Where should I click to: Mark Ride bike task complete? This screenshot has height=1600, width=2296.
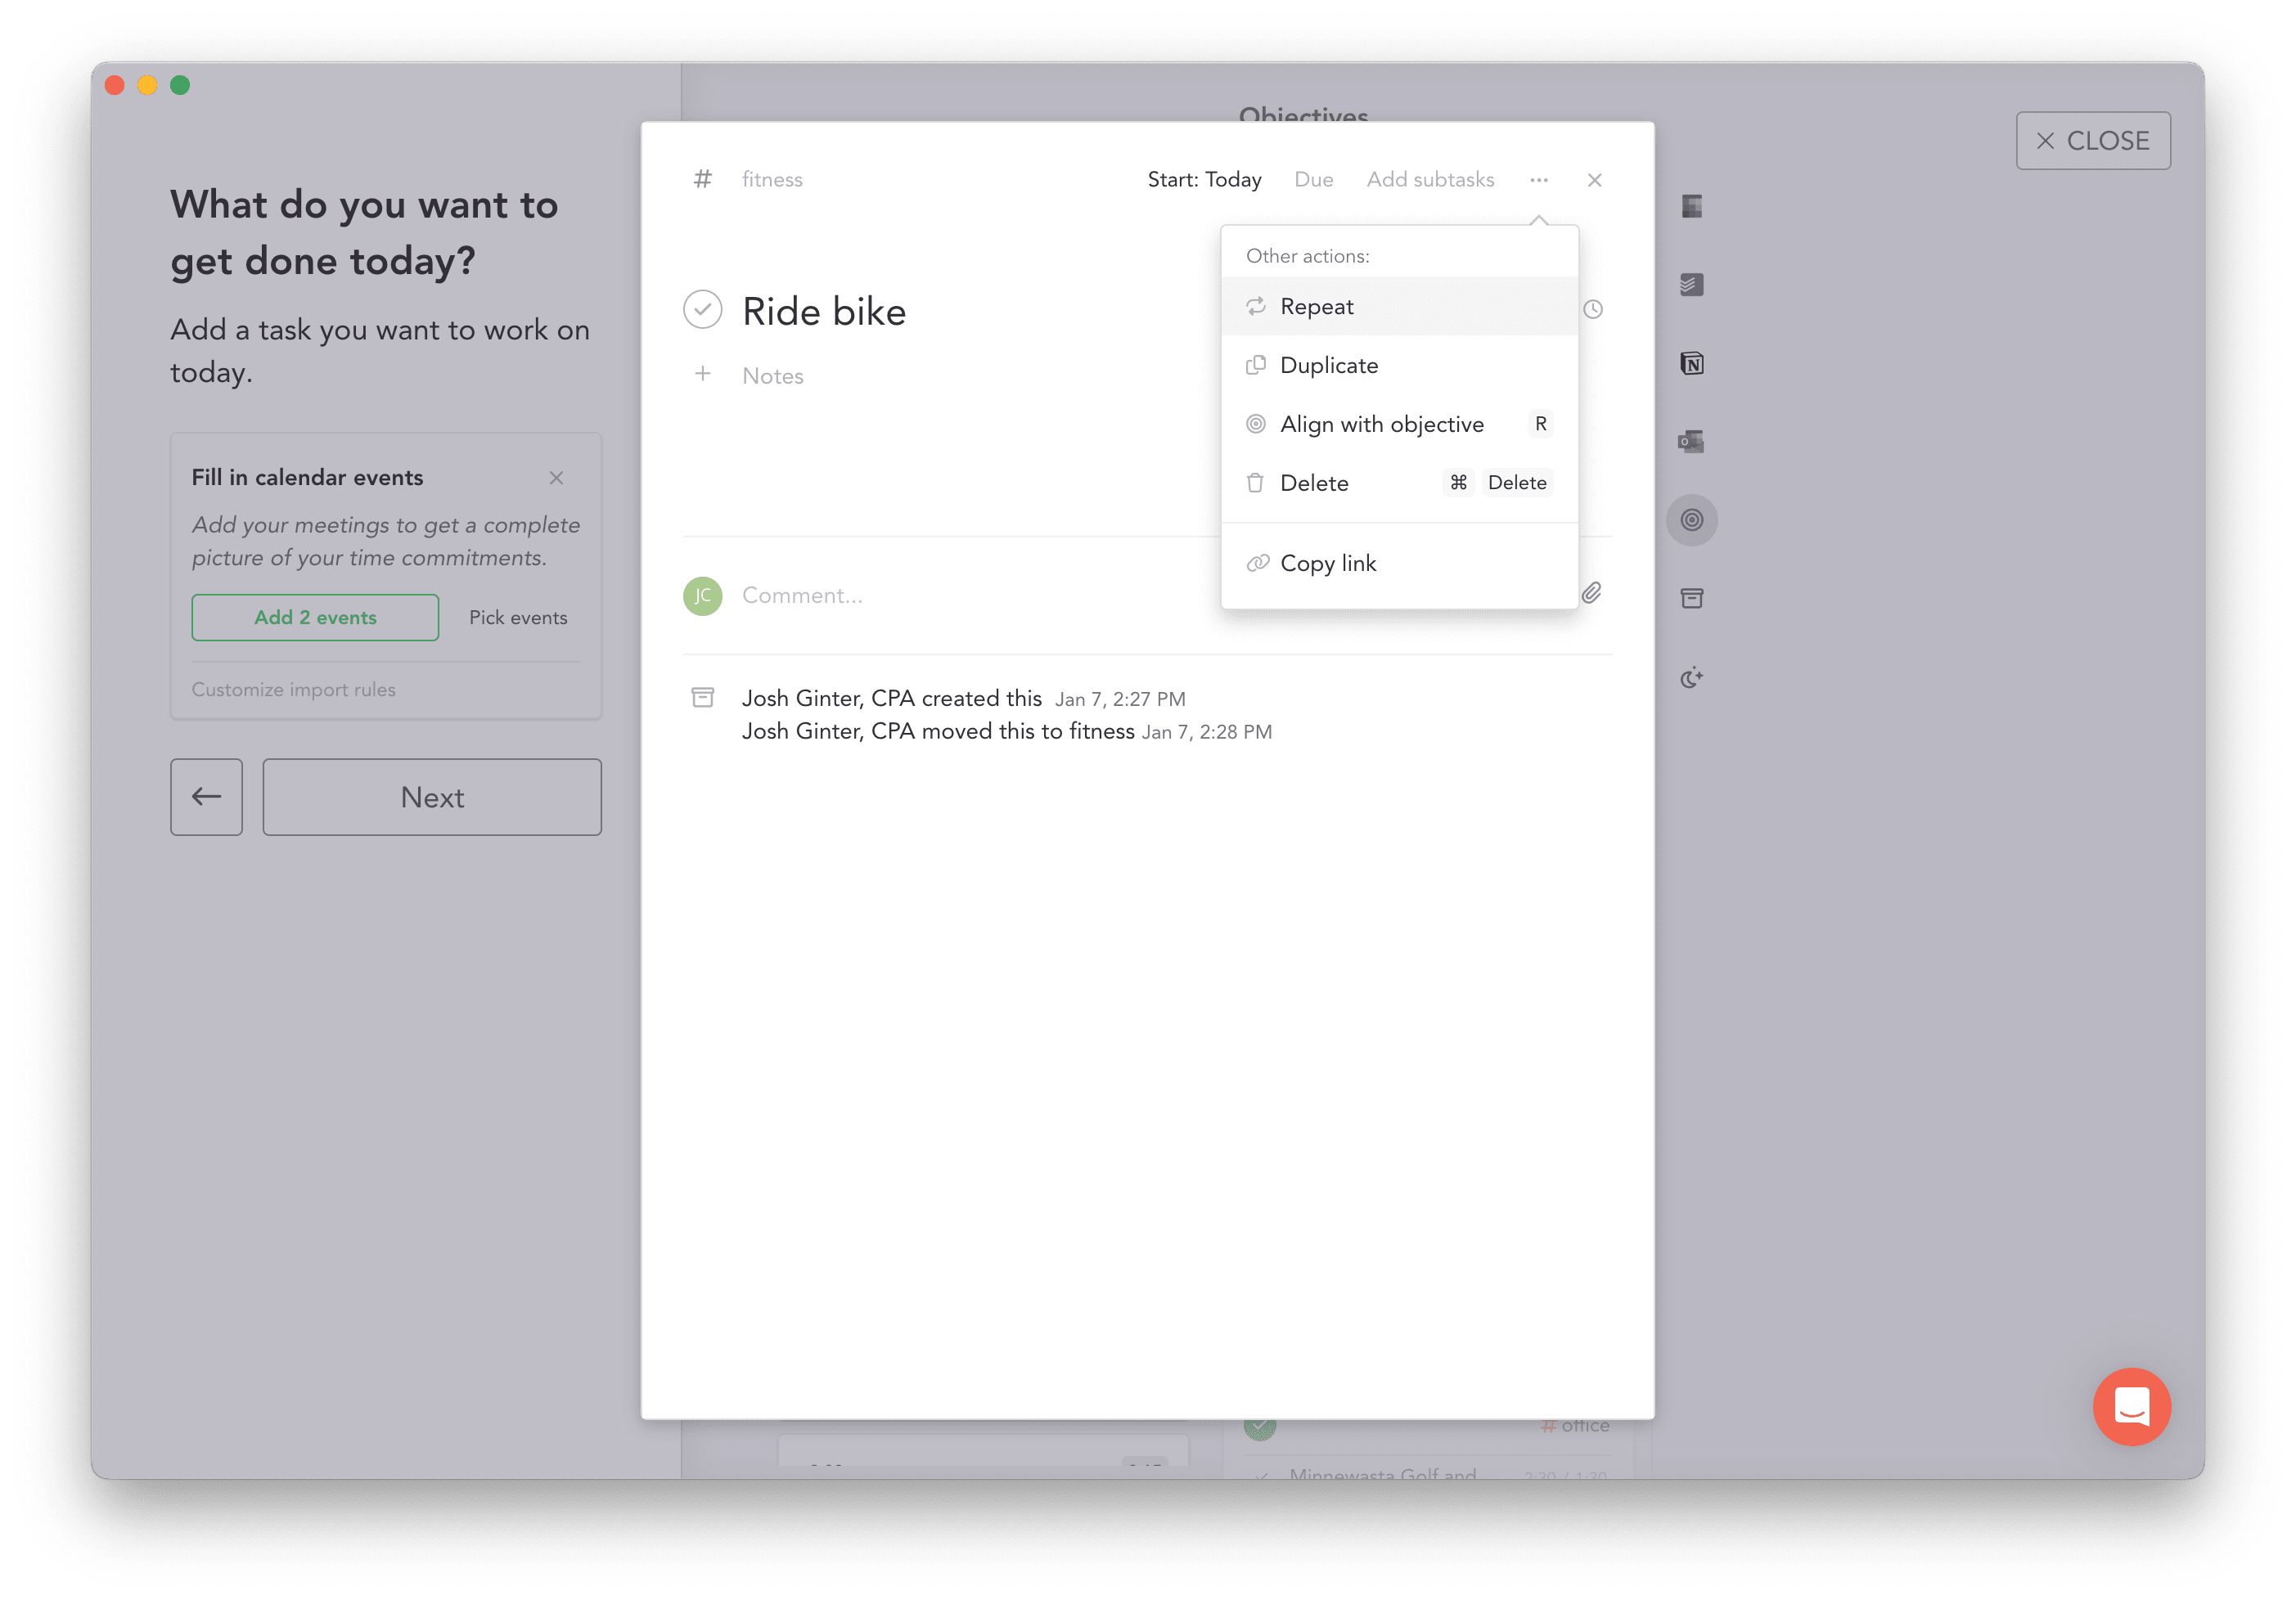pyautogui.click(x=703, y=310)
